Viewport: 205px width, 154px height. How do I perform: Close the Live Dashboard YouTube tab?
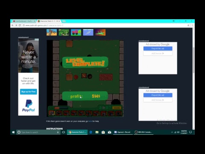34,21
